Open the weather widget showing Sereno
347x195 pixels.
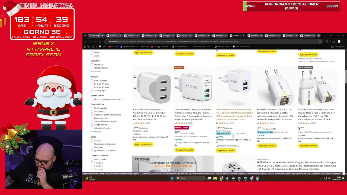point(89,178)
